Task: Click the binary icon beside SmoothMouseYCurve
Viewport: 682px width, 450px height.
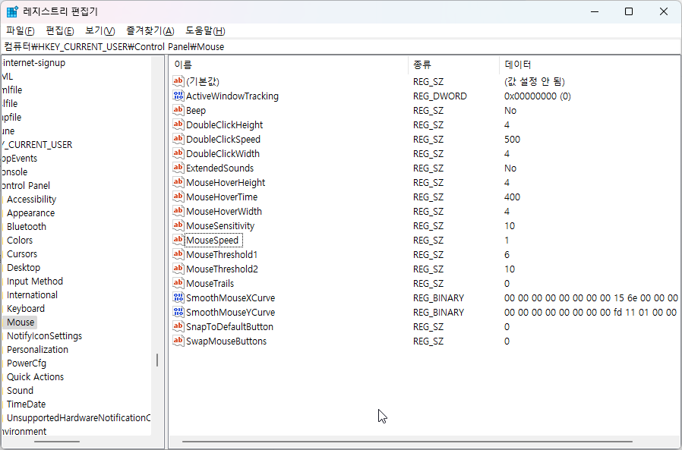Action: (x=178, y=312)
